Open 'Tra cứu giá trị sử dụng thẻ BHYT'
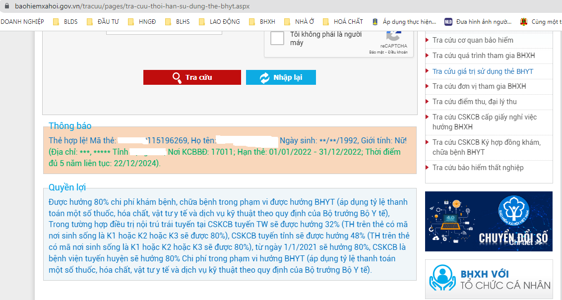The height and width of the screenshot is (300, 562). (x=483, y=71)
